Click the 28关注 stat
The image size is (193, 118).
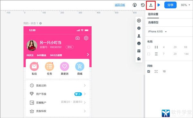pos(30,55)
